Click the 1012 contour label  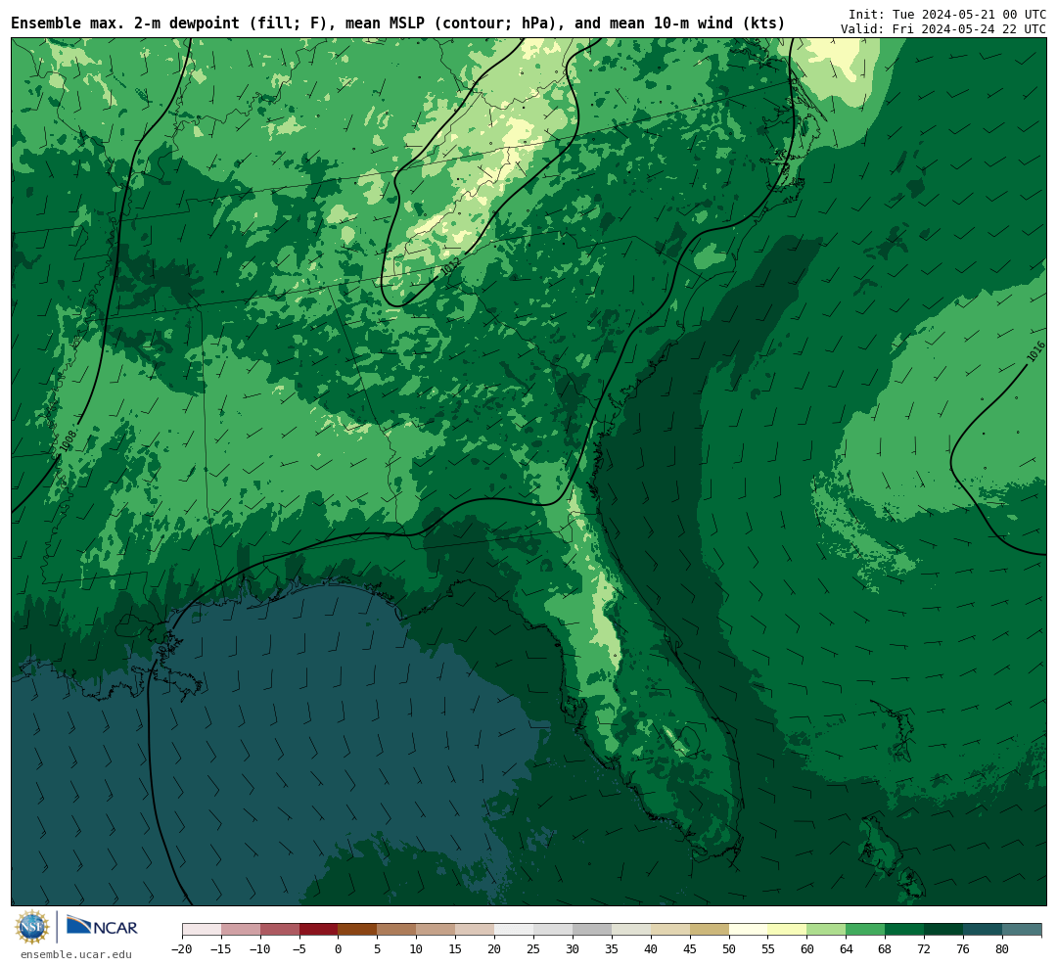click(450, 266)
